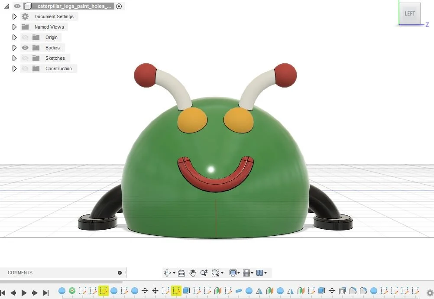Select the Bodies label
Image resolution: width=434 pixels, height=299 pixels.
(x=52, y=48)
